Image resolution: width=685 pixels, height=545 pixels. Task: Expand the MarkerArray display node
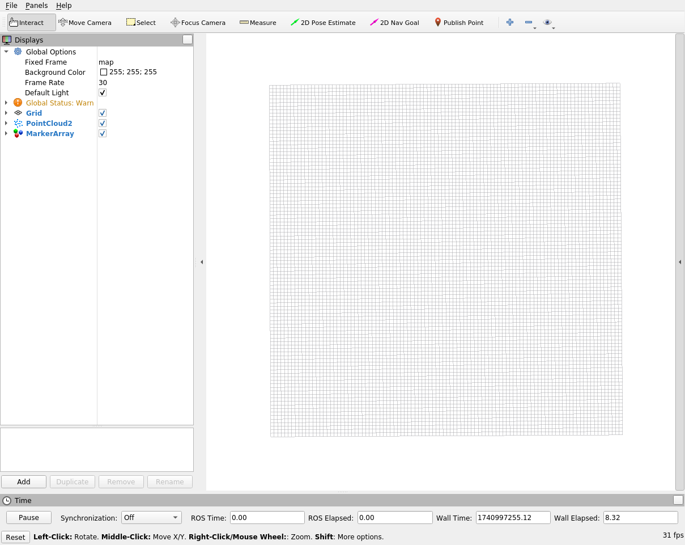tap(6, 133)
